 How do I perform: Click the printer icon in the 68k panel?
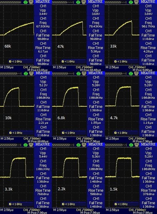31,2
